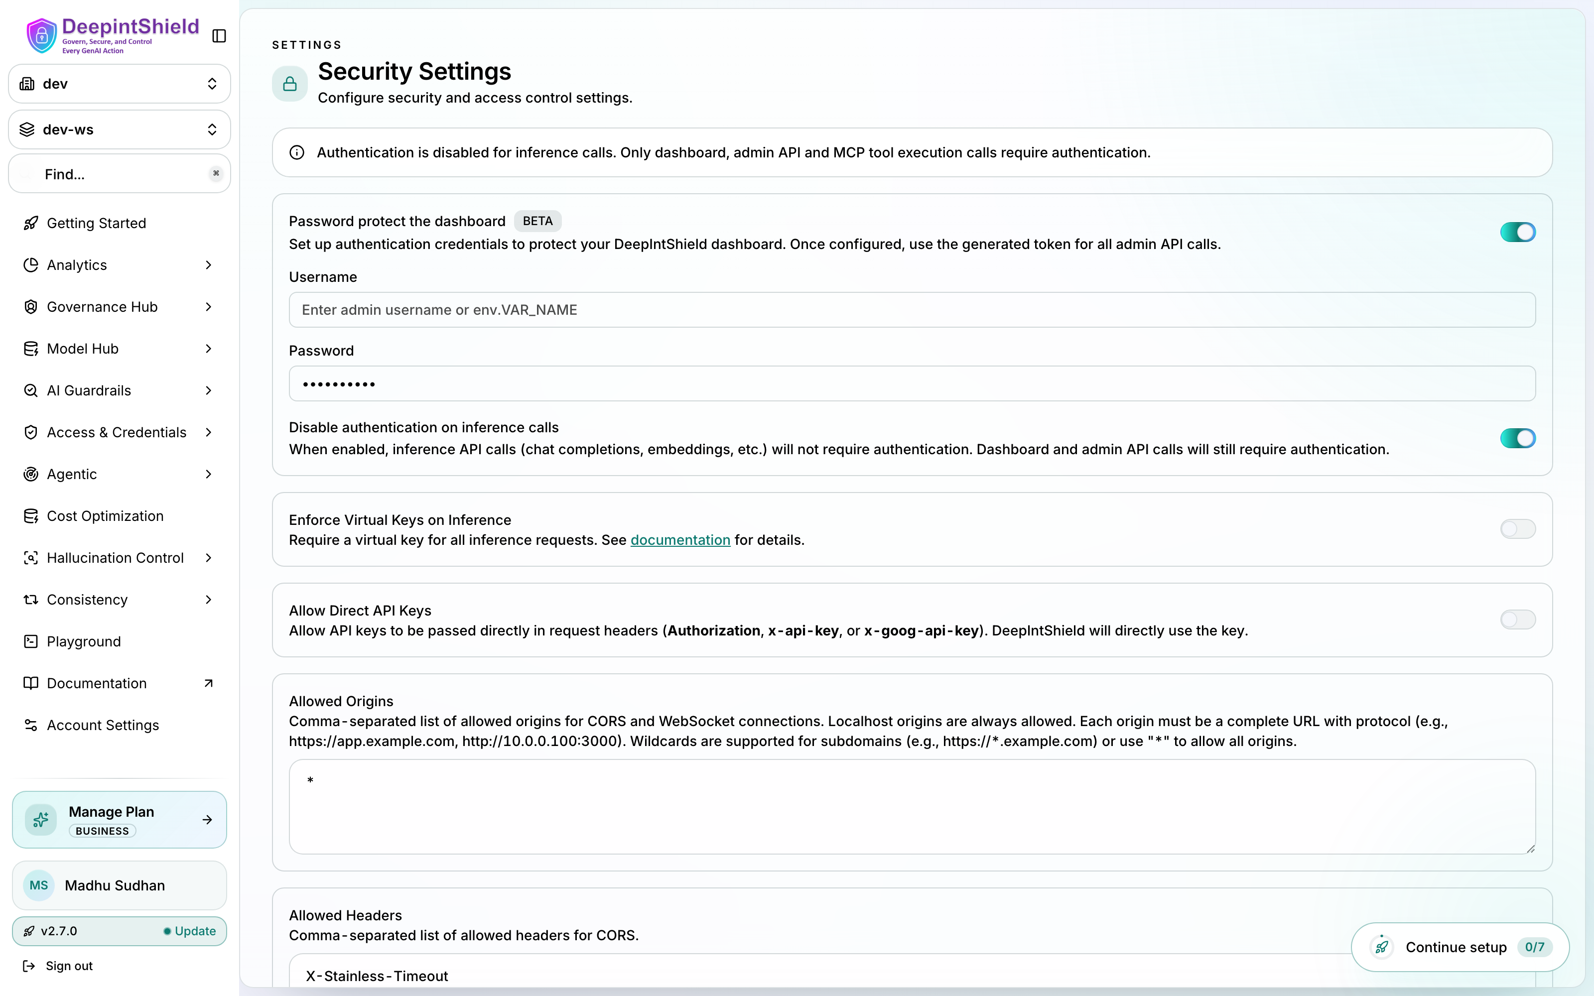The width and height of the screenshot is (1594, 996).
Task: Click the Username input field
Action: click(912, 310)
